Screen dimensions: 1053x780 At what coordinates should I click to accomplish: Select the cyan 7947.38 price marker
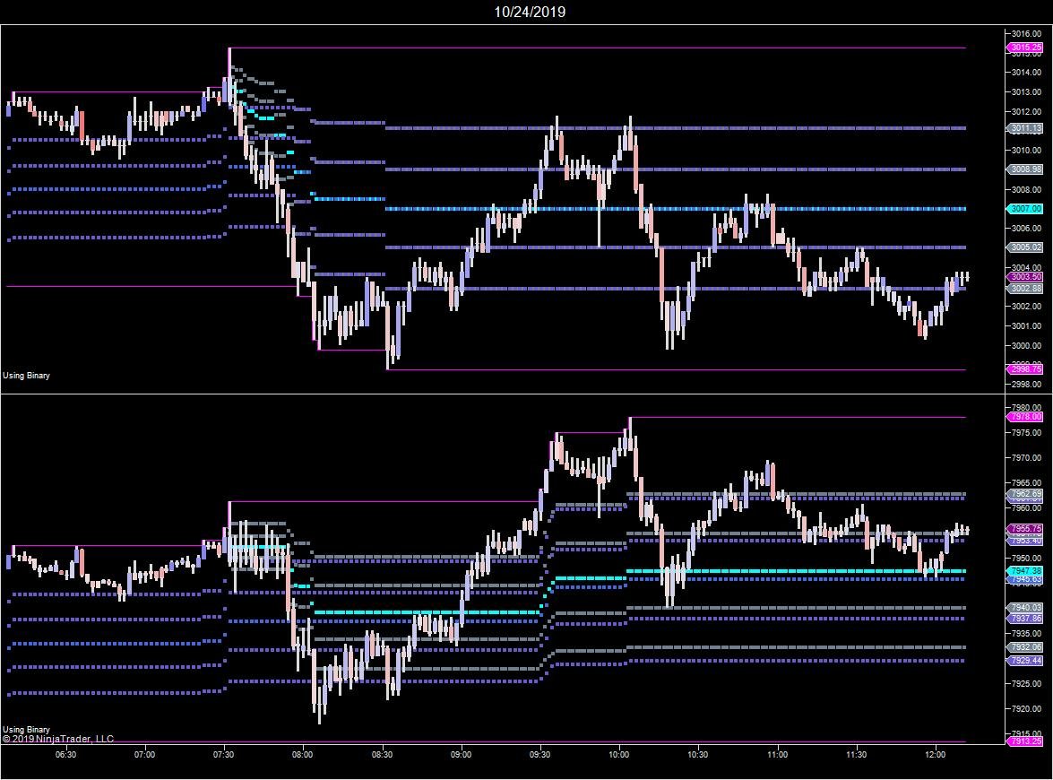coord(1025,570)
